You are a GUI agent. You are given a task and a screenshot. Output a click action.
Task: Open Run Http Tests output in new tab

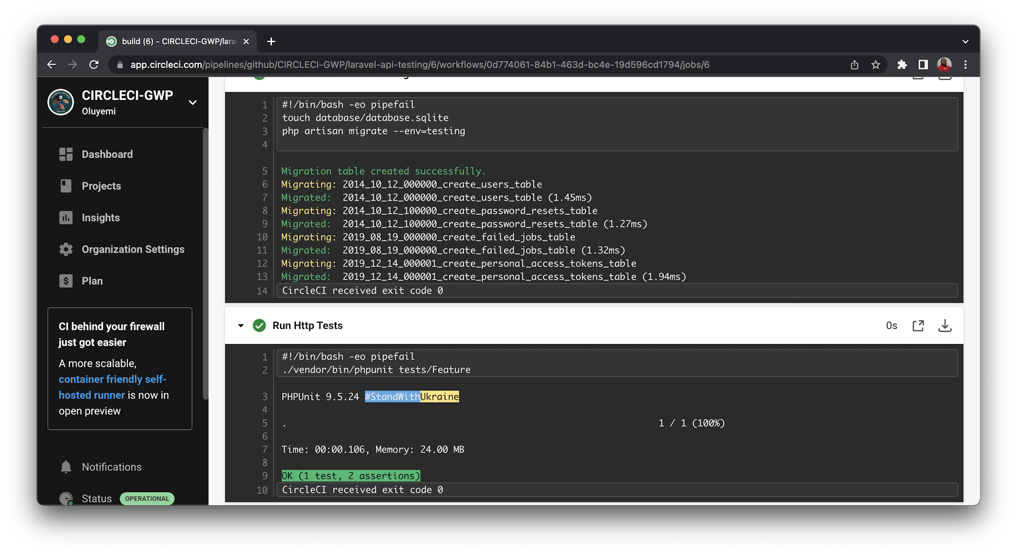(x=918, y=326)
